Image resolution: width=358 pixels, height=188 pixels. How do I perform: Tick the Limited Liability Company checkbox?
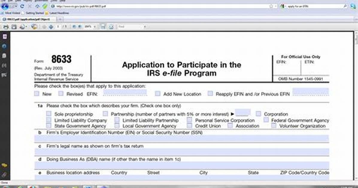(x=48, y=120)
